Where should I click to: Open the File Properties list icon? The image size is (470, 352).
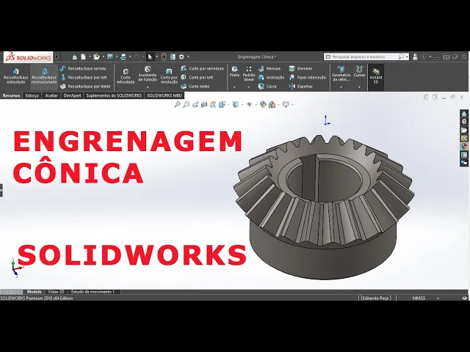pyautogui.click(x=173, y=57)
